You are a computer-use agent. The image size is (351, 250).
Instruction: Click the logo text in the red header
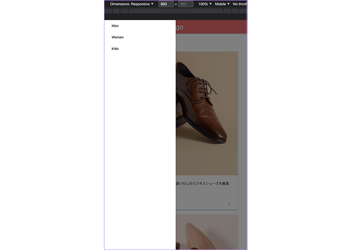tap(179, 27)
